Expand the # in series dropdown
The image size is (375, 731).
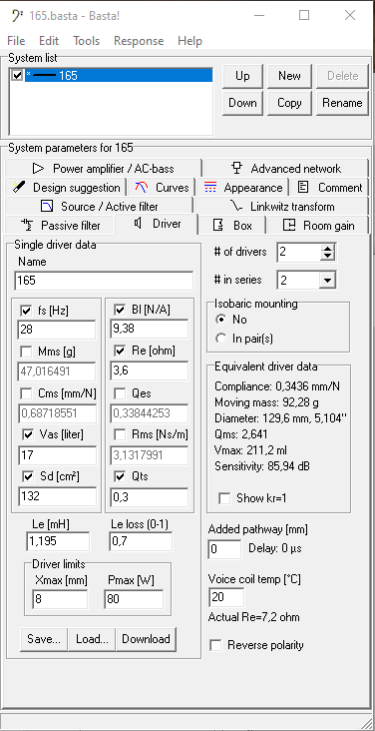coord(328,281)
